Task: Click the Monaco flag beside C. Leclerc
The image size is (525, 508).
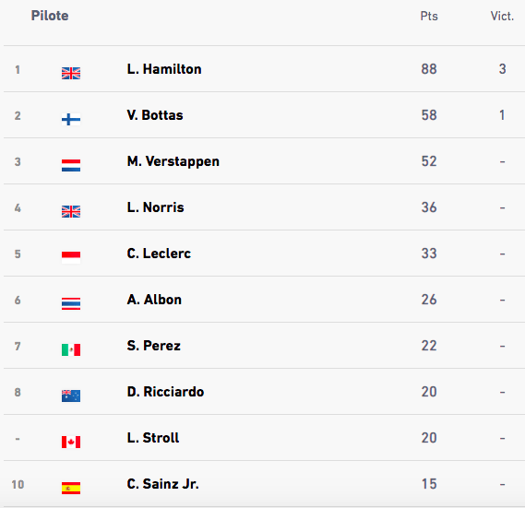Action: (x=71, y=257)
